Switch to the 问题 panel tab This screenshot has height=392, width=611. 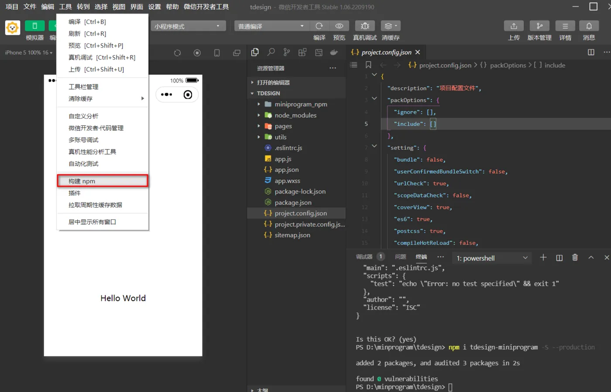[400, 257]
